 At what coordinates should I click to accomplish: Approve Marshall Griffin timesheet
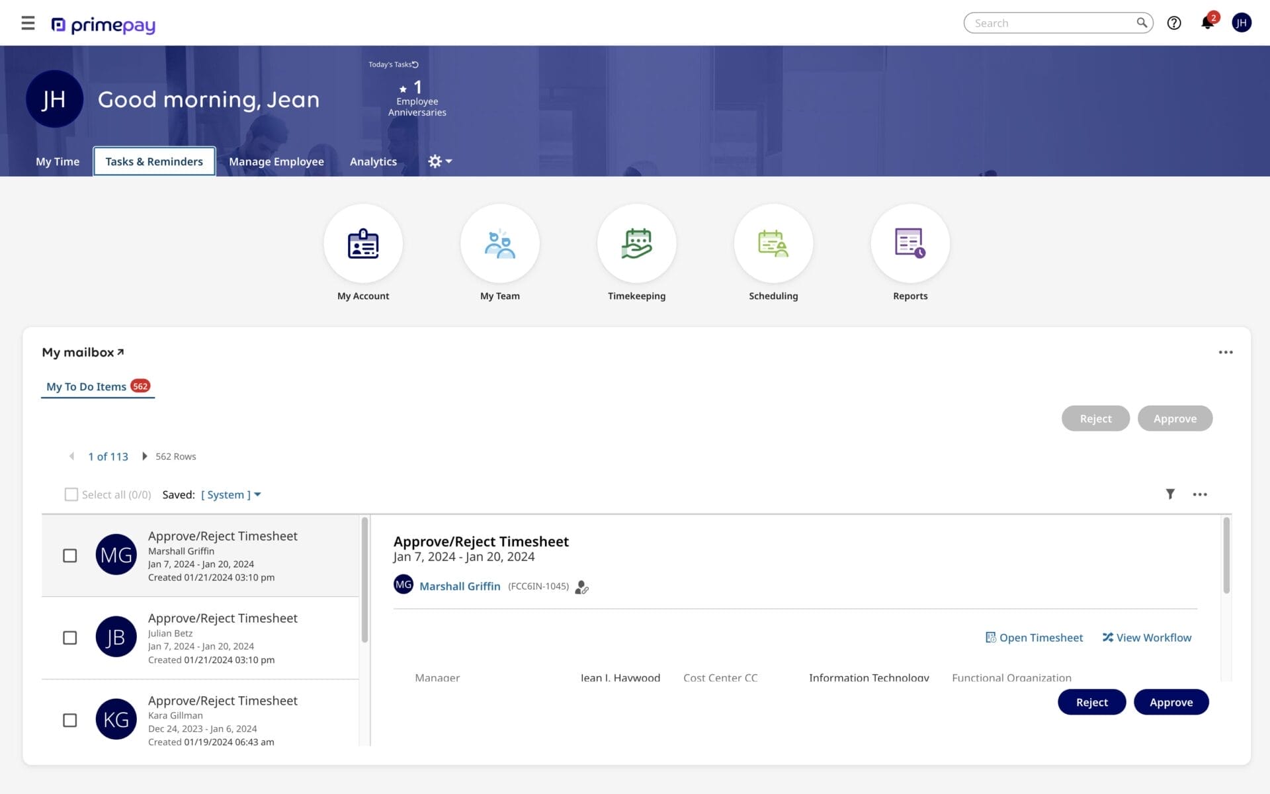tap(1170, 701)
